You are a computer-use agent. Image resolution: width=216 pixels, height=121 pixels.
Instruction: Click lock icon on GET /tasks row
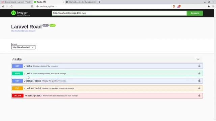coord(199,66)
